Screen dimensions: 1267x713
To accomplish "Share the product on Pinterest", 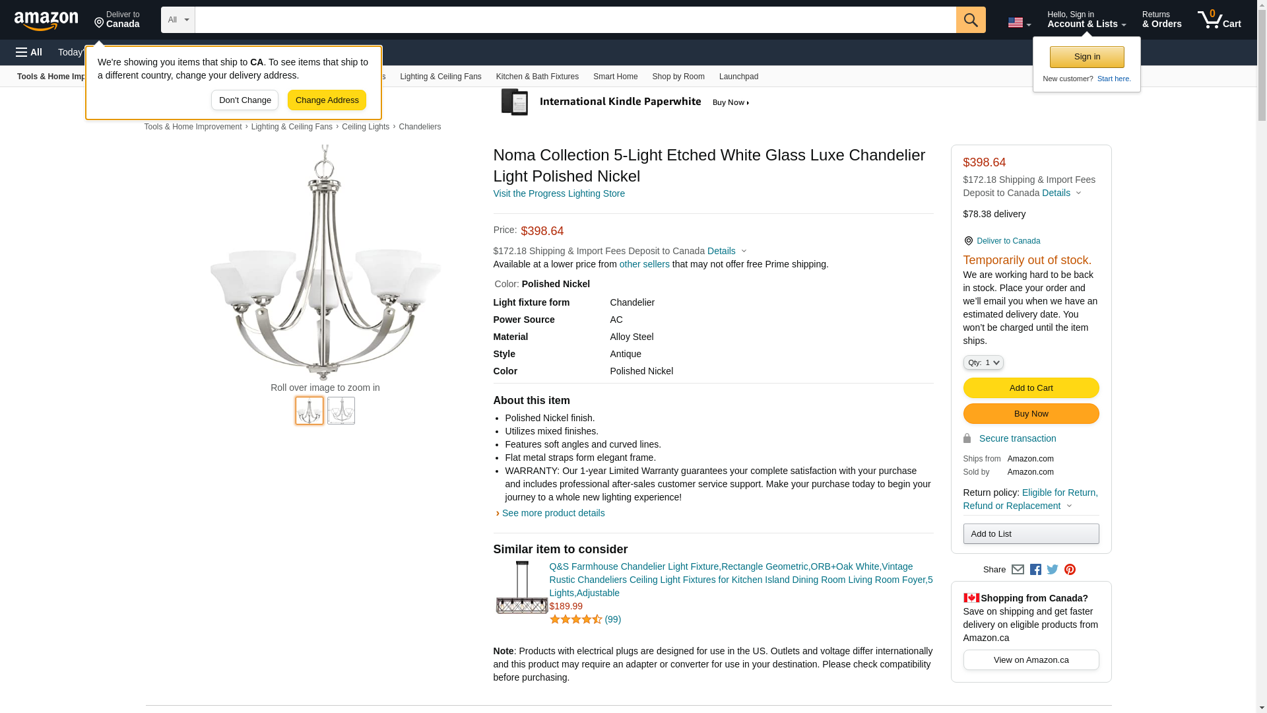I will point(1070,570).
